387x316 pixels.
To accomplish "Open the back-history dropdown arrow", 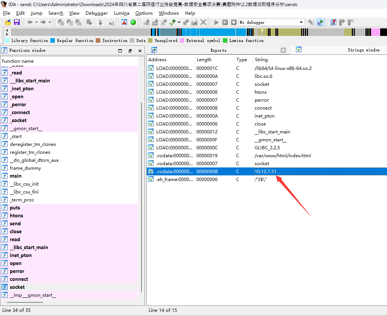I will (36, 22).
